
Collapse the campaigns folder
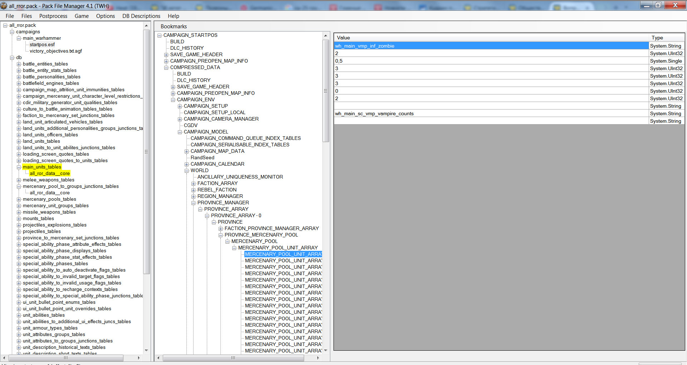(12, 32)
